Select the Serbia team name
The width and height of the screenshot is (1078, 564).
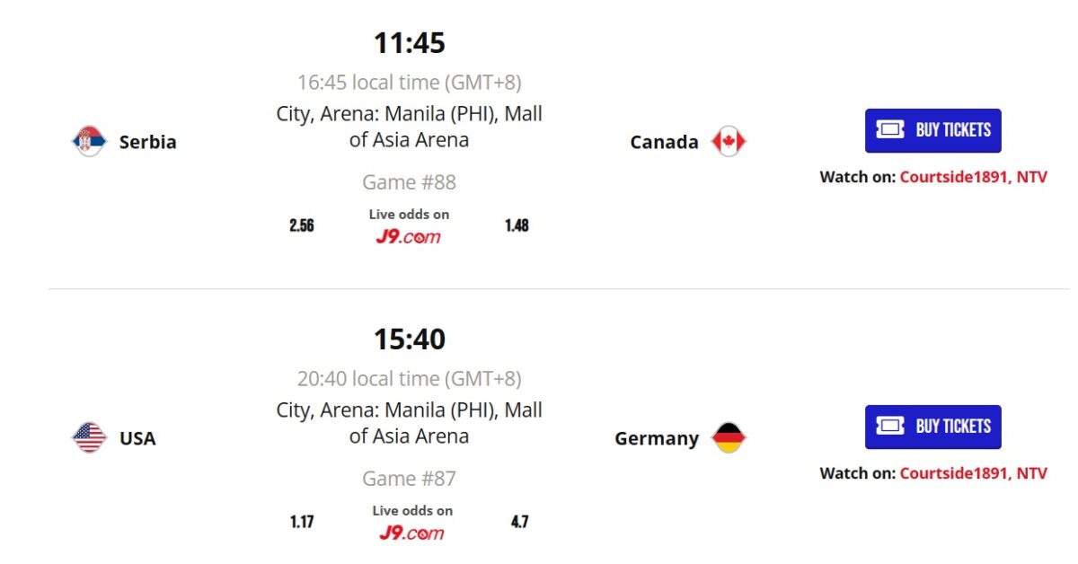[147, 142]
